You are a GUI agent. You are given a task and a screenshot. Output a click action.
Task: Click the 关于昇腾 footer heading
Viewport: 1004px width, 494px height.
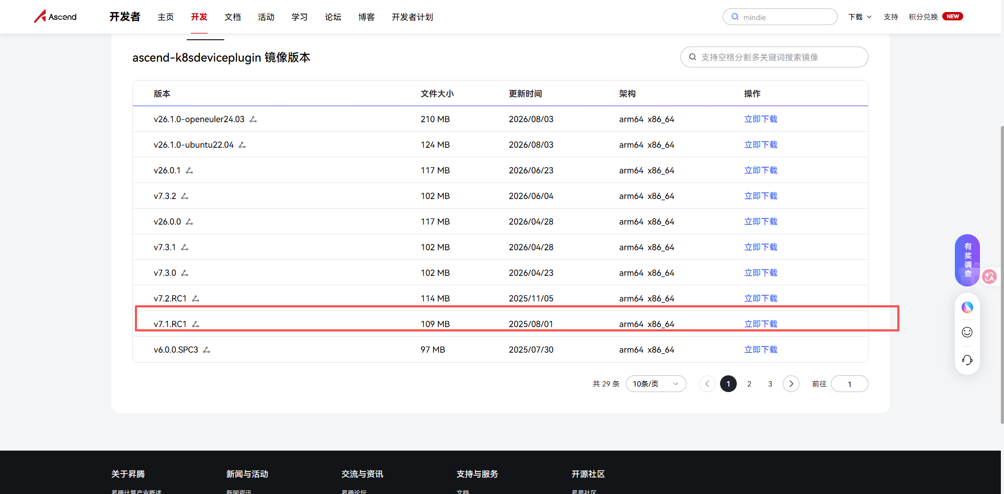128,474
